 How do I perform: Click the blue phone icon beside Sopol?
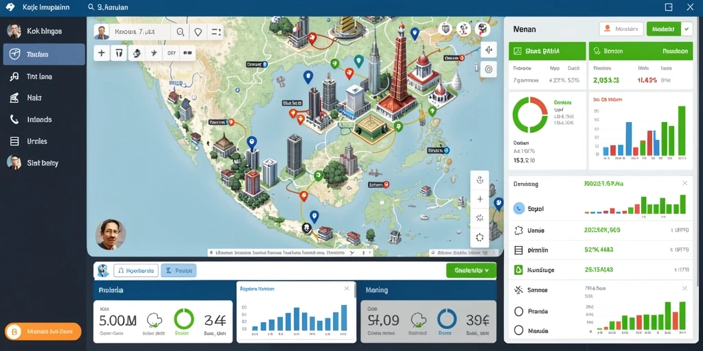pyautogui.click(x=519, y=208)
